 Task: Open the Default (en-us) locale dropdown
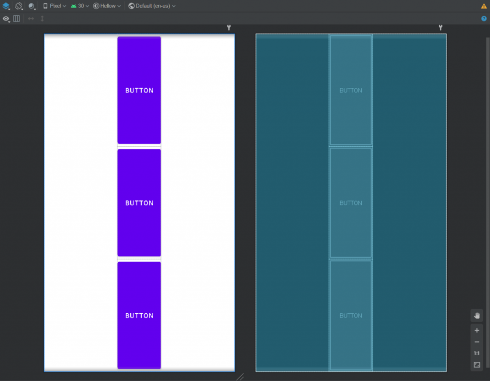152,6
